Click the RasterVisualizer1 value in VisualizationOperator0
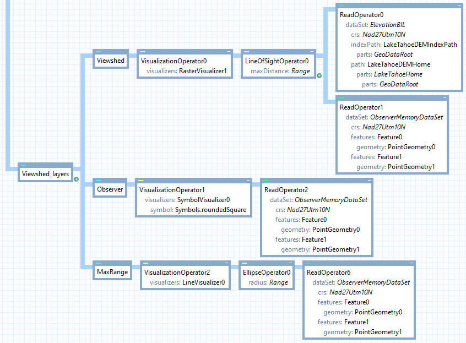Viewport: 466px width, 343px height. (203, 71)
